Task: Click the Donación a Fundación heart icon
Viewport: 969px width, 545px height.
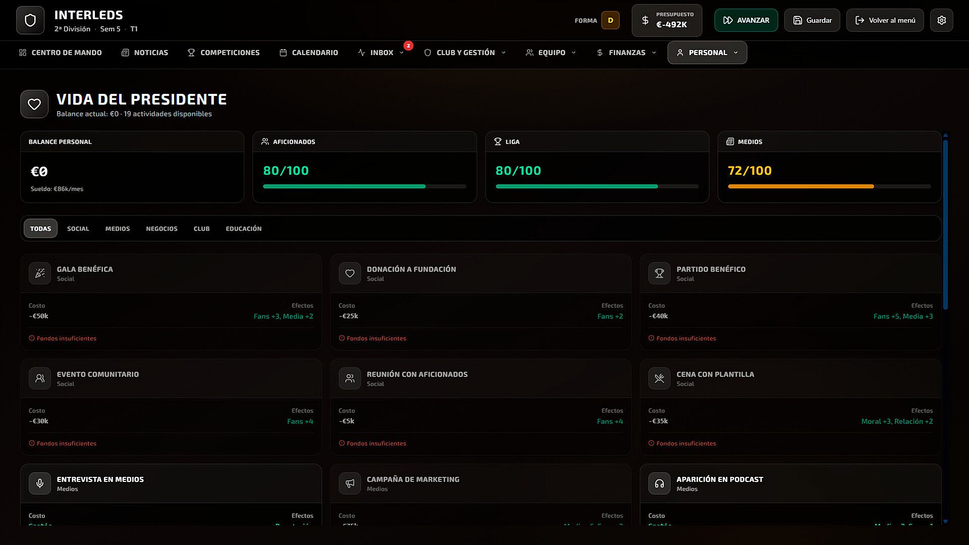Action: coord(350,274)
